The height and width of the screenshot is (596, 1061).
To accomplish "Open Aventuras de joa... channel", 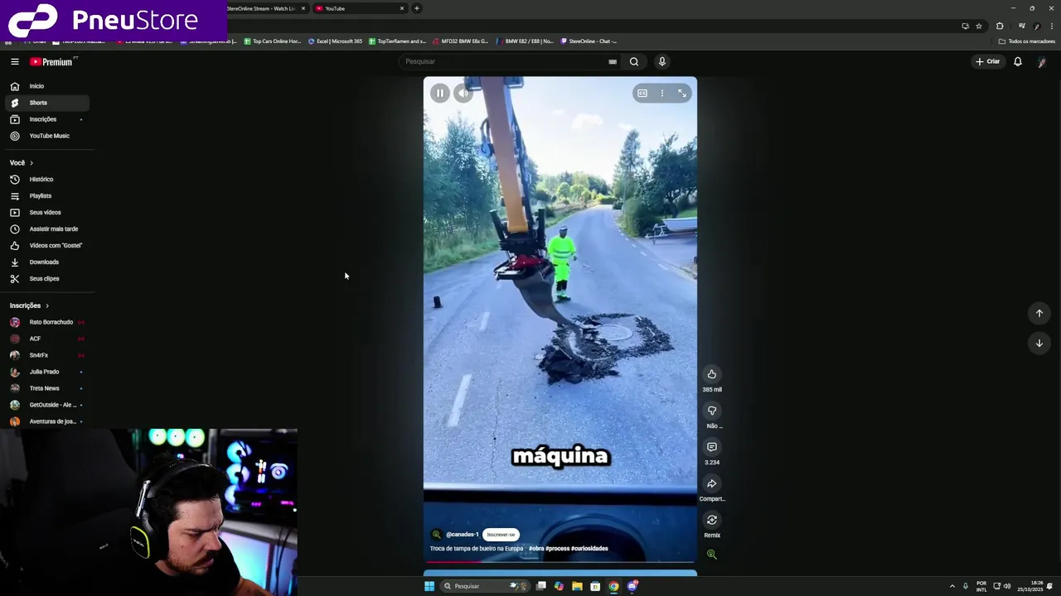I will point(46,421).
